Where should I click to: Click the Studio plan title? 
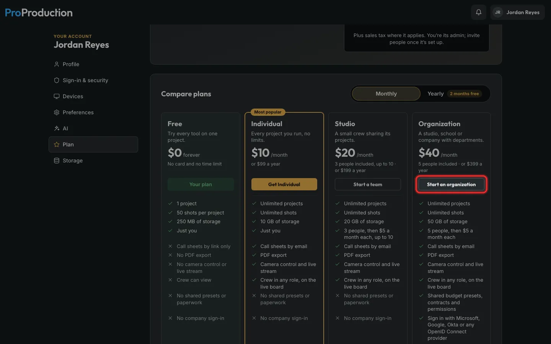click(x=345, y=124)
